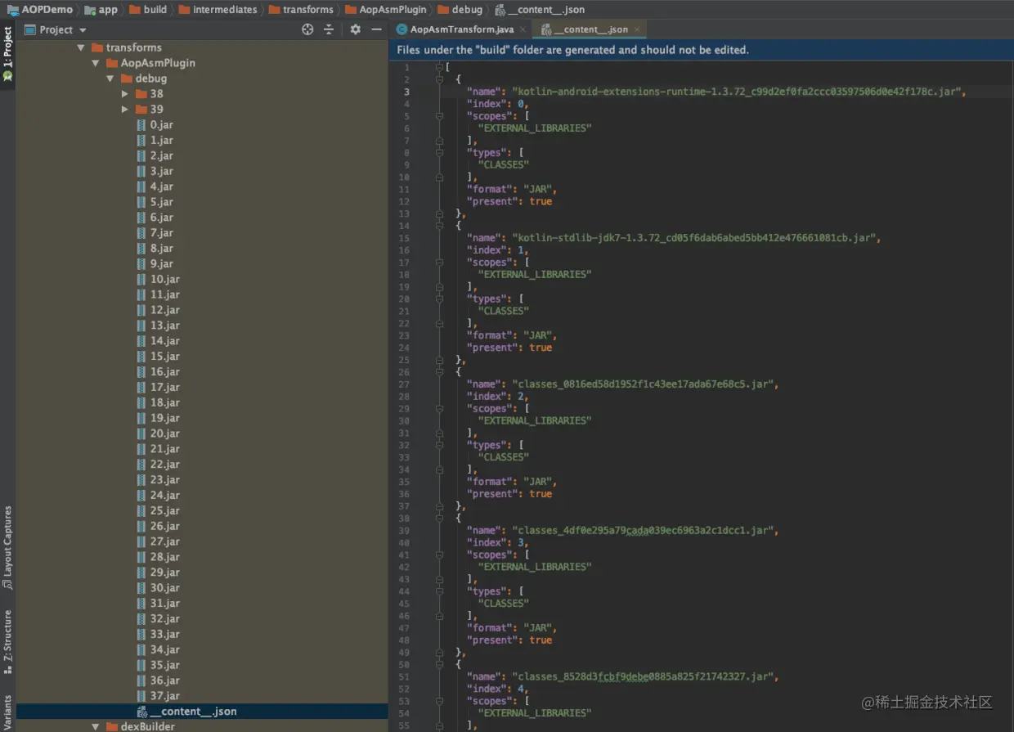Click the Scroll from Source target icon
Viewport: 1014px width, 732px height.
[x=307, y=29]
